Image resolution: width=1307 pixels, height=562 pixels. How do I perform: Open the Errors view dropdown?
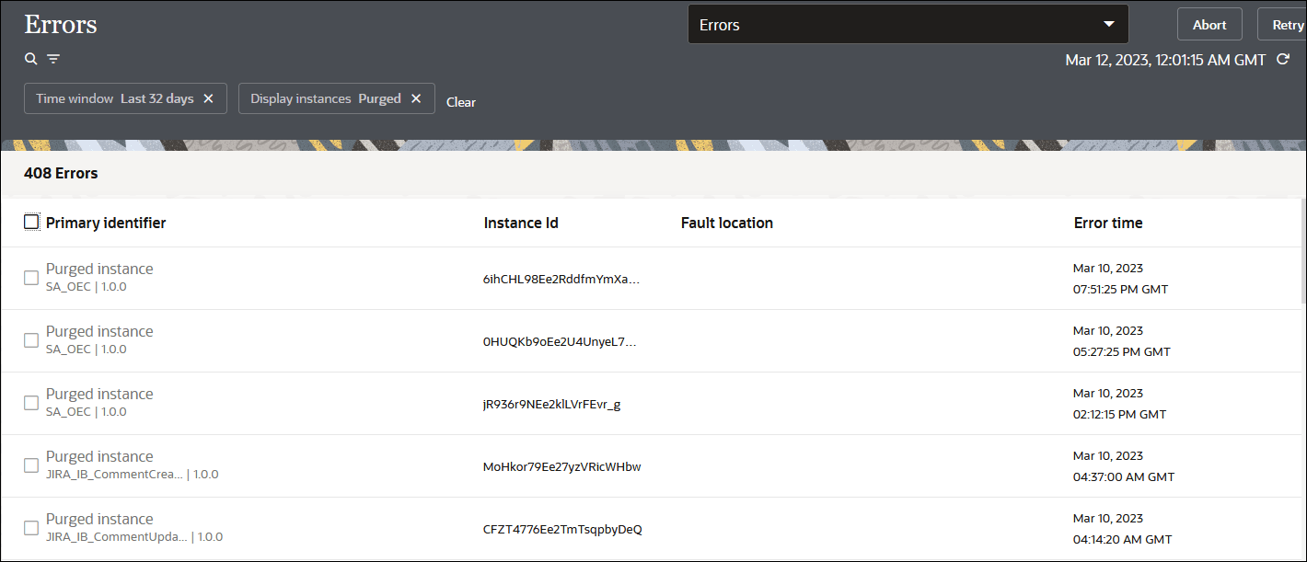point(908,23)
